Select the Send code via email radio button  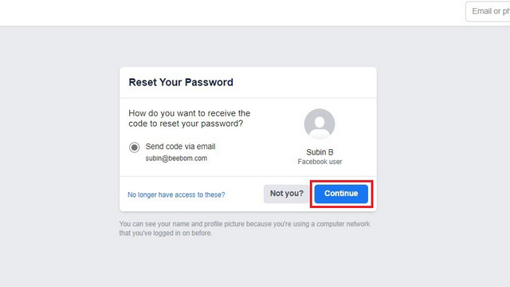(x=134, y=147)
